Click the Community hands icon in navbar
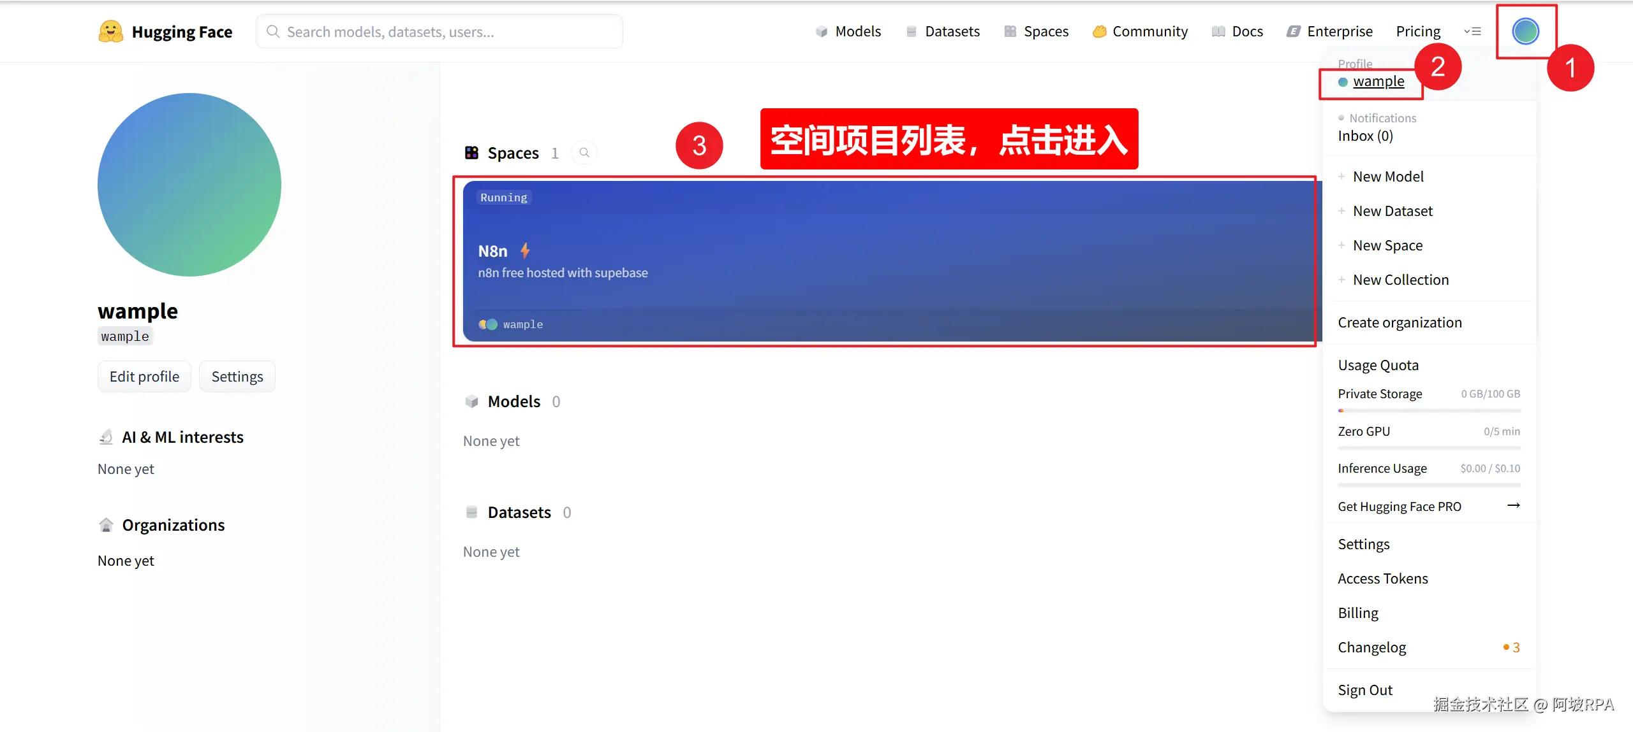The height and width of the screenshot is (732, 1633). click(x=1099, y=31)
